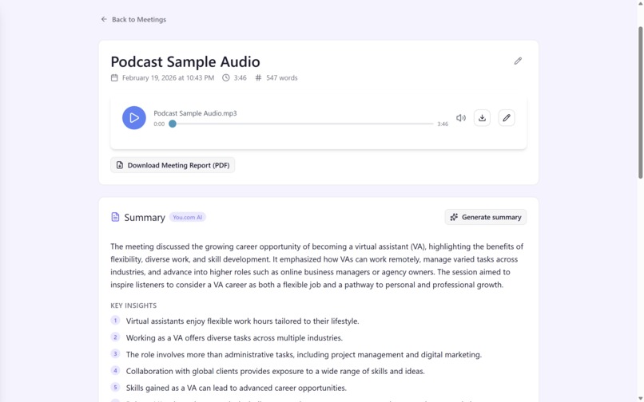Image resolution: width=644 pixels, height=402 pixels.
Task: Click the pencil icon to edit the meeting title
Action: click(x=518, y=61)
